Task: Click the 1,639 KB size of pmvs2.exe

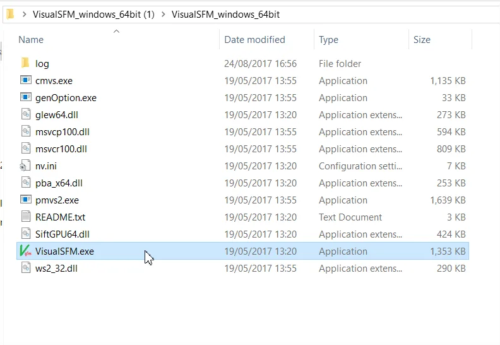Action: pyautogui.click(x=448, y=200)
